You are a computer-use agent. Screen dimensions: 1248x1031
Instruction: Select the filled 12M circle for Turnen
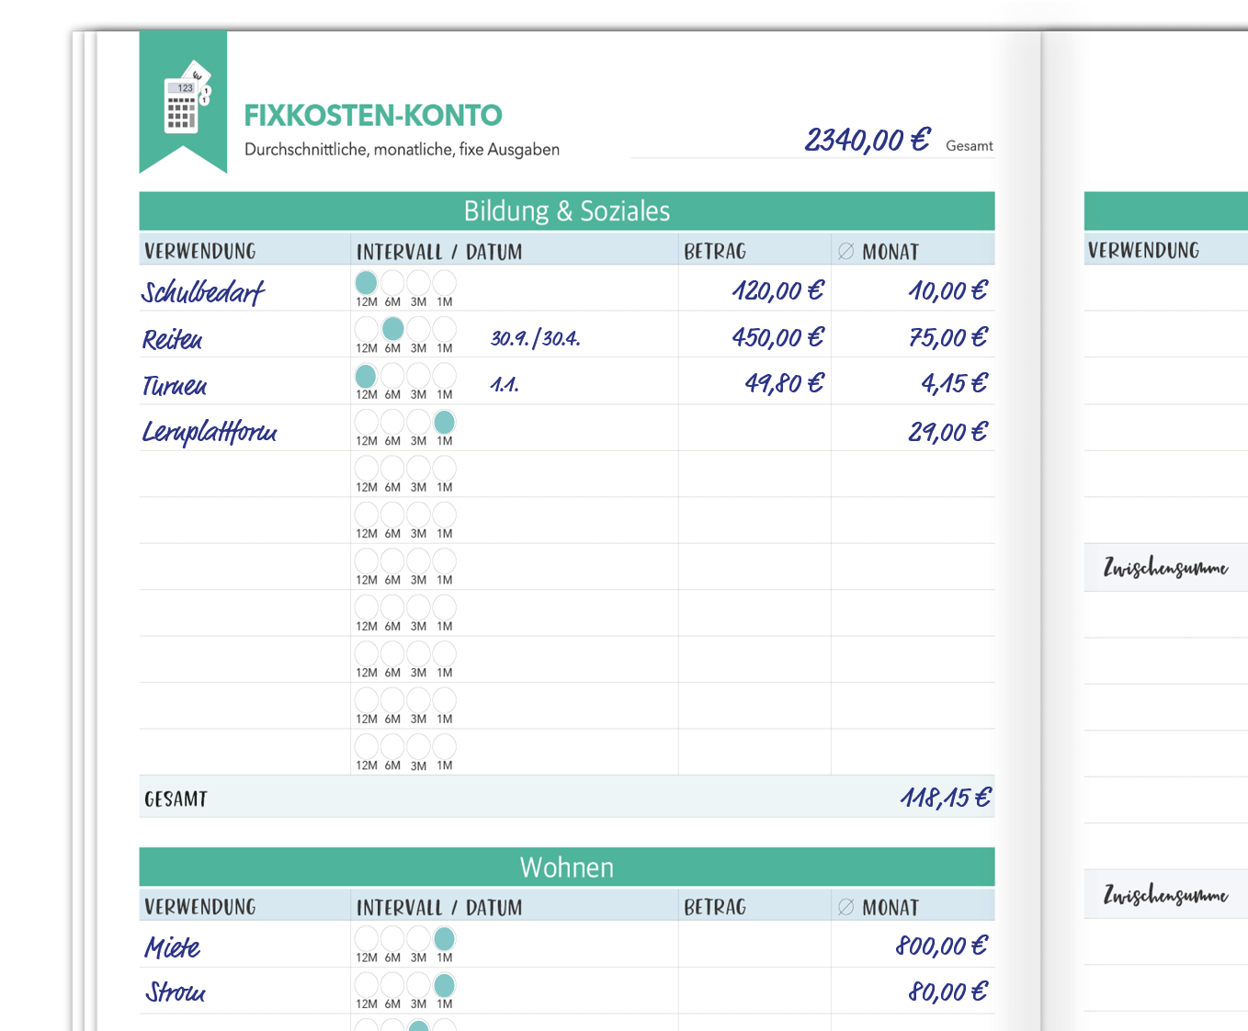[366, 375]
